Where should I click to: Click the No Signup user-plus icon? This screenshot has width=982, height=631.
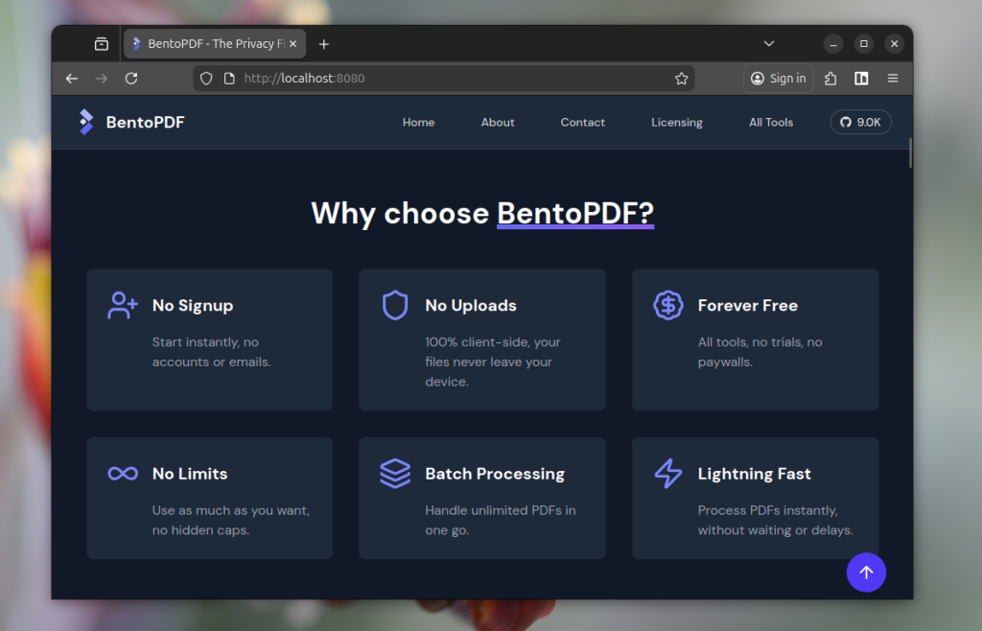tap(123, 305)
